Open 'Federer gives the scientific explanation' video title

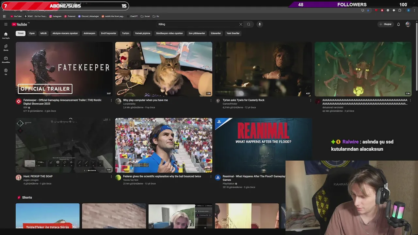[162, 176]
